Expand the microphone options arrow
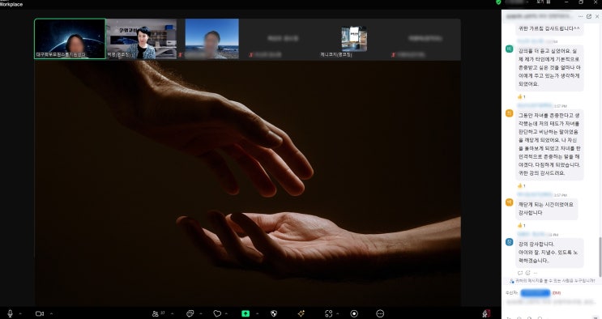 [x=20, y=313]
